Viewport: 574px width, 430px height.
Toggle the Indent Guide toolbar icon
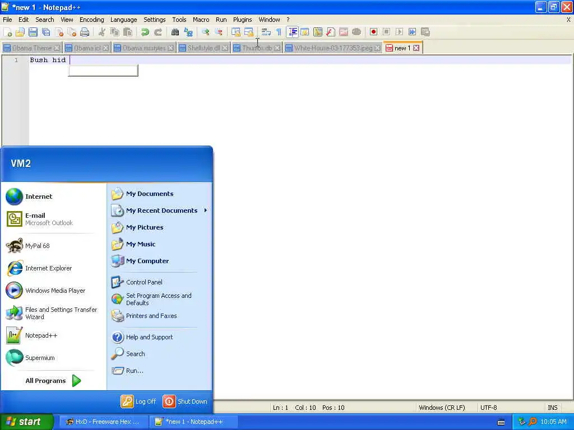tap(292, 32)
